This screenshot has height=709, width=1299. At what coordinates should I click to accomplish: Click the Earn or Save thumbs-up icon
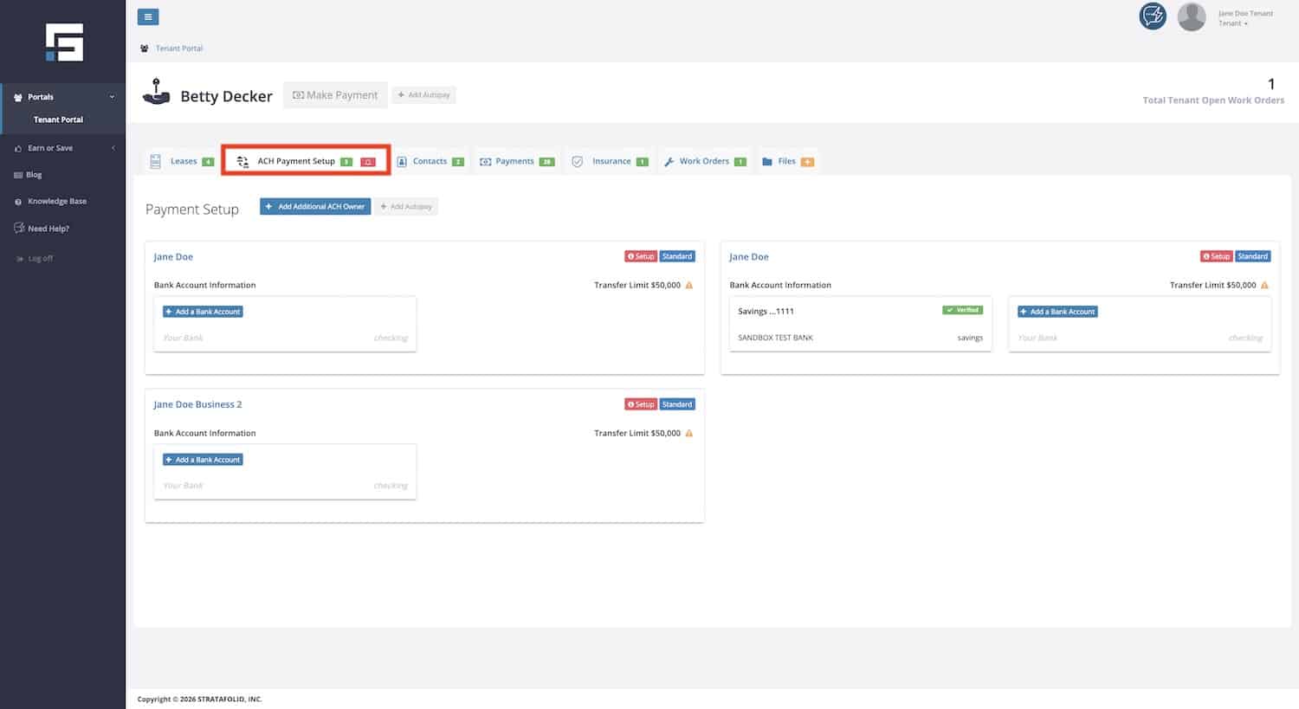[x=18, y=148]
